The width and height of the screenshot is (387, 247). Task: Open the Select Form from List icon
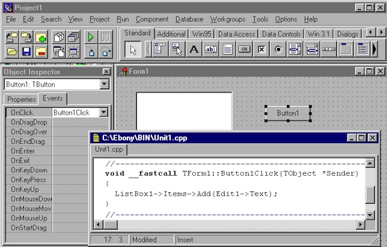73,37
